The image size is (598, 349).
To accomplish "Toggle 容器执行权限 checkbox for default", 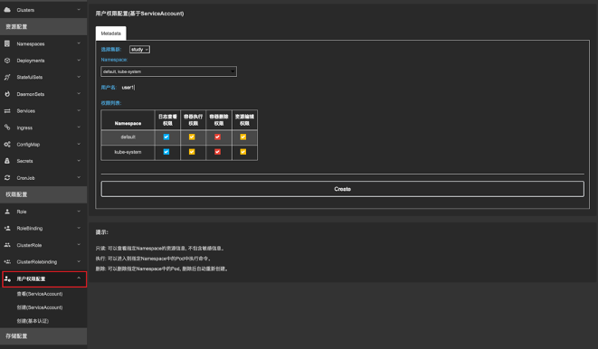I will tap(192, 137).
